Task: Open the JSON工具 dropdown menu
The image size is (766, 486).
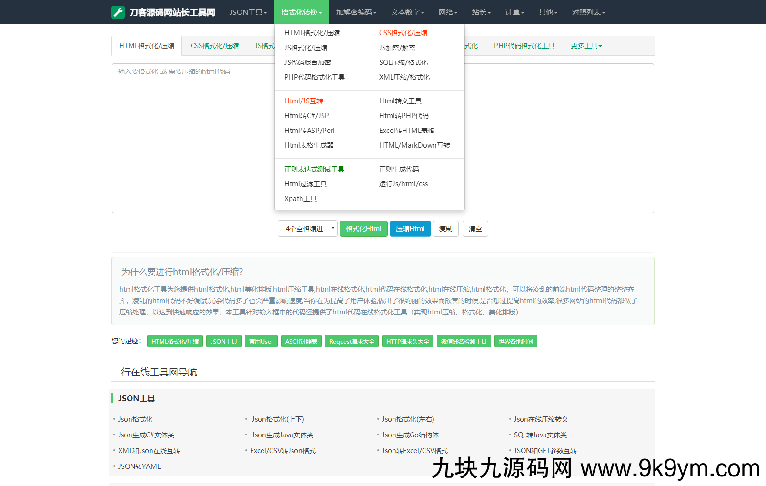Action: [x=248, y=12]
